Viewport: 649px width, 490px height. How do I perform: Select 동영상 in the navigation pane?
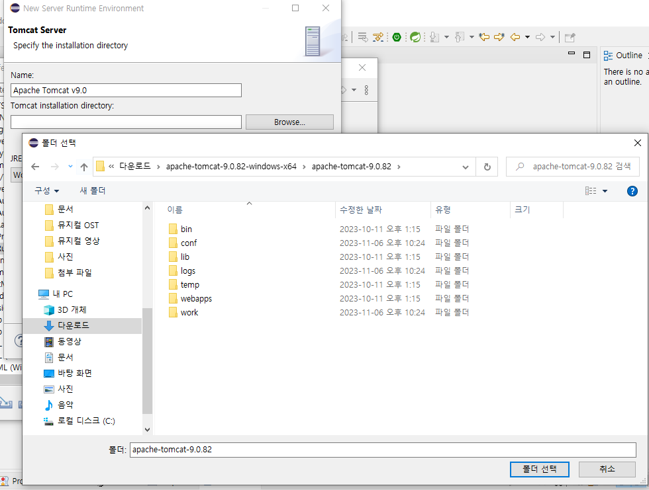[x=69, y=342]
